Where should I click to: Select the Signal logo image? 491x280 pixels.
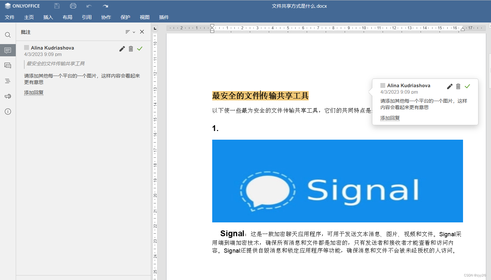click(338, 181)
